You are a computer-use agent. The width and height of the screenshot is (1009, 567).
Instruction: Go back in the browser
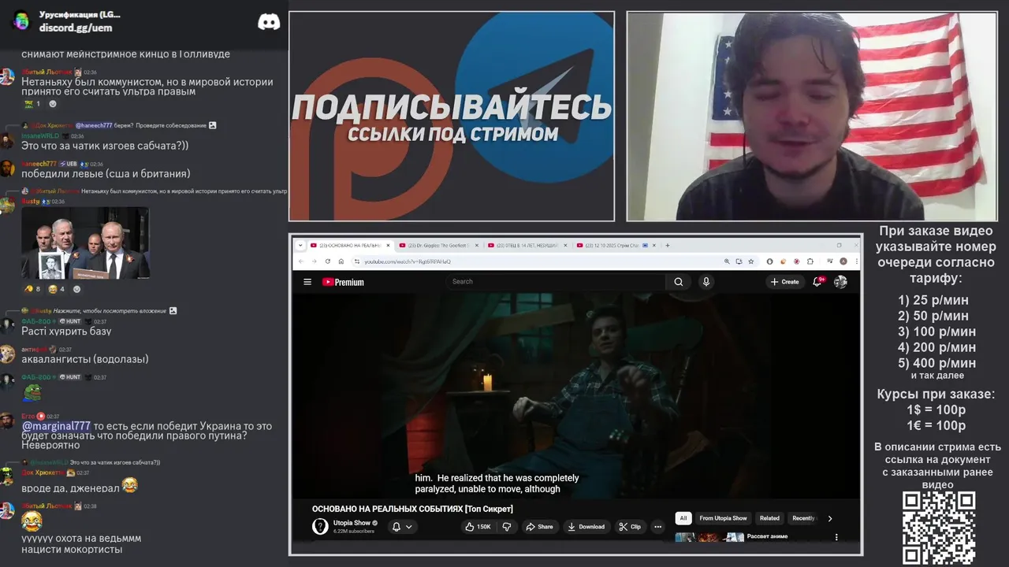302,261
